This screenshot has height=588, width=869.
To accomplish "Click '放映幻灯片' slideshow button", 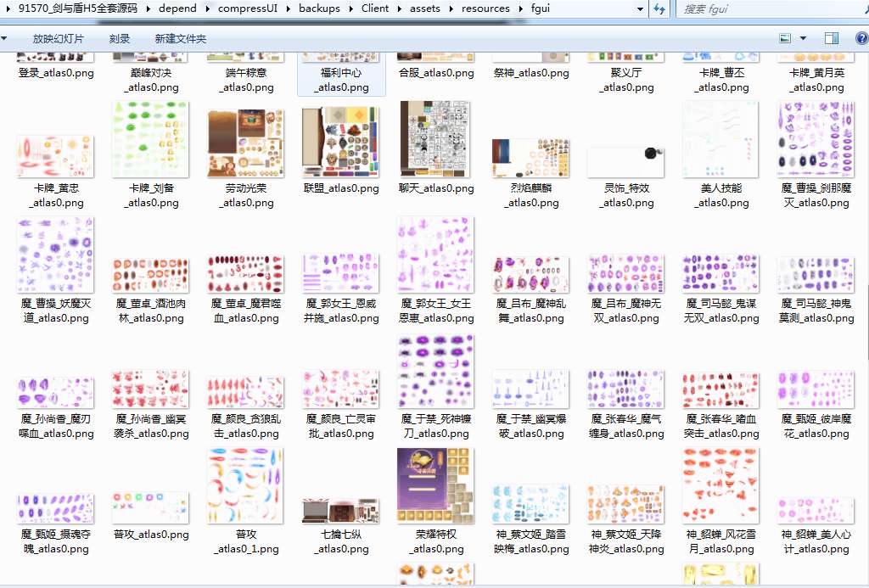I will point(59,39).
